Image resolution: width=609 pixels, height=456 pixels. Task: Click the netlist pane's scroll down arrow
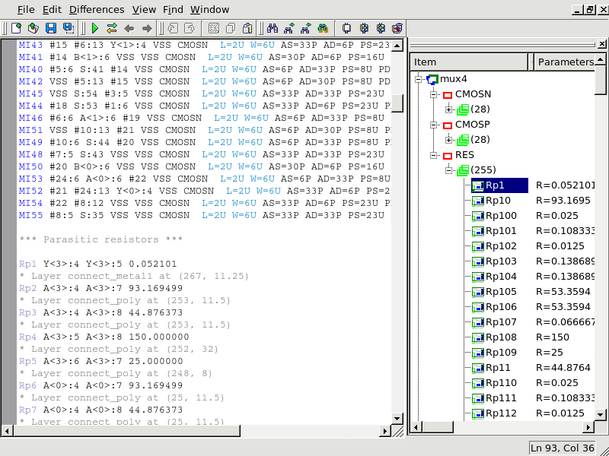[397, 418]
